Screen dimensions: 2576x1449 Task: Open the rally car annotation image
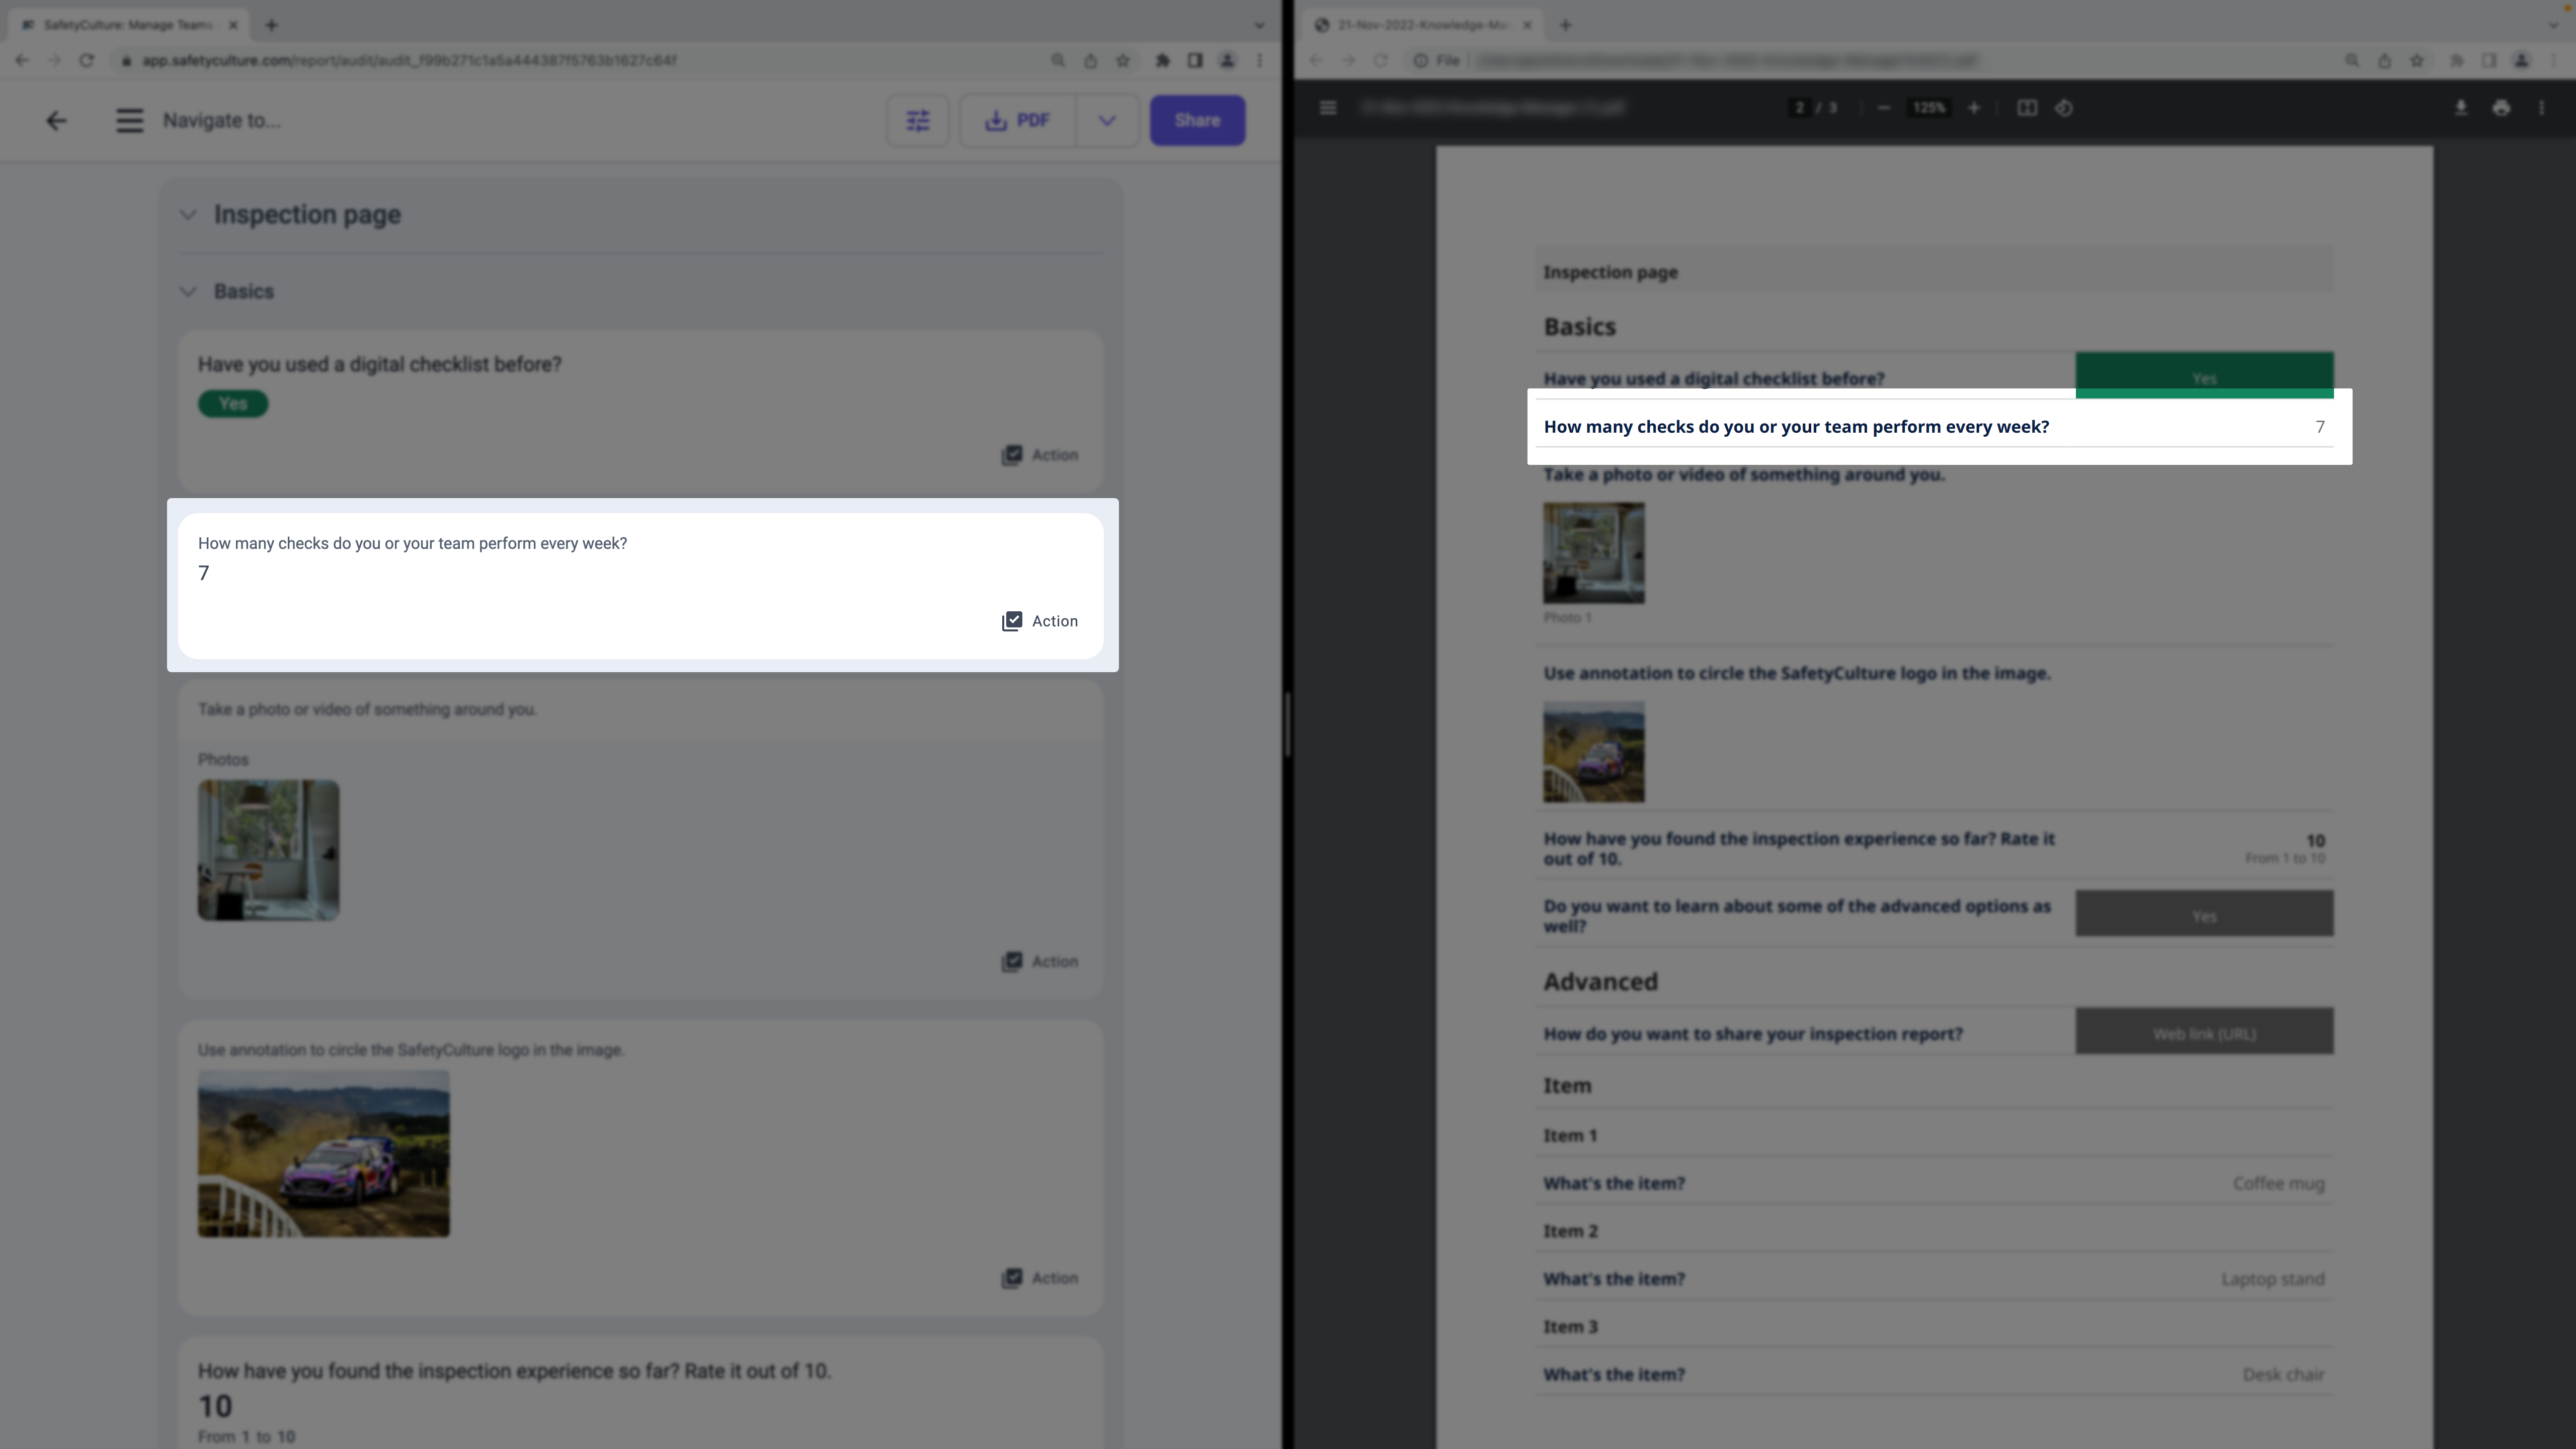[x=323, y=1153]
